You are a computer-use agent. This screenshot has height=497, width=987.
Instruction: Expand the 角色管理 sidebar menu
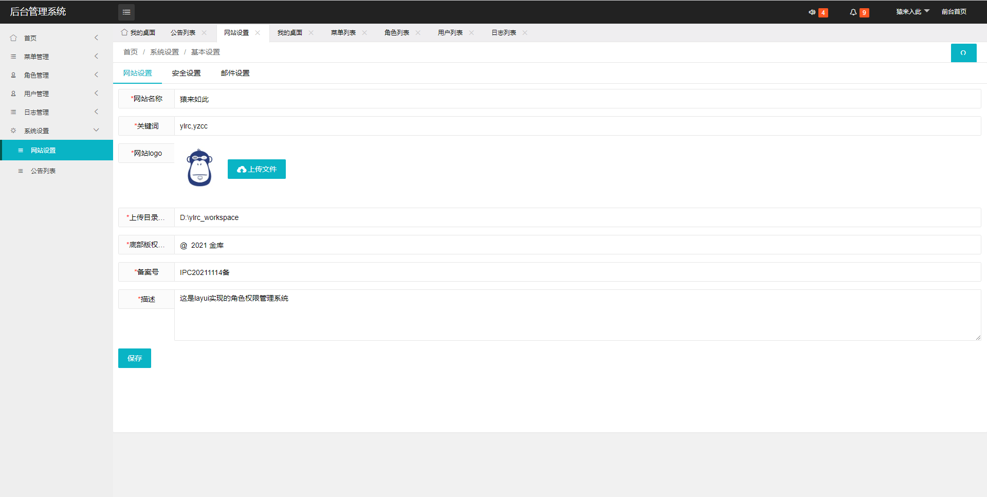click(57, 75)
